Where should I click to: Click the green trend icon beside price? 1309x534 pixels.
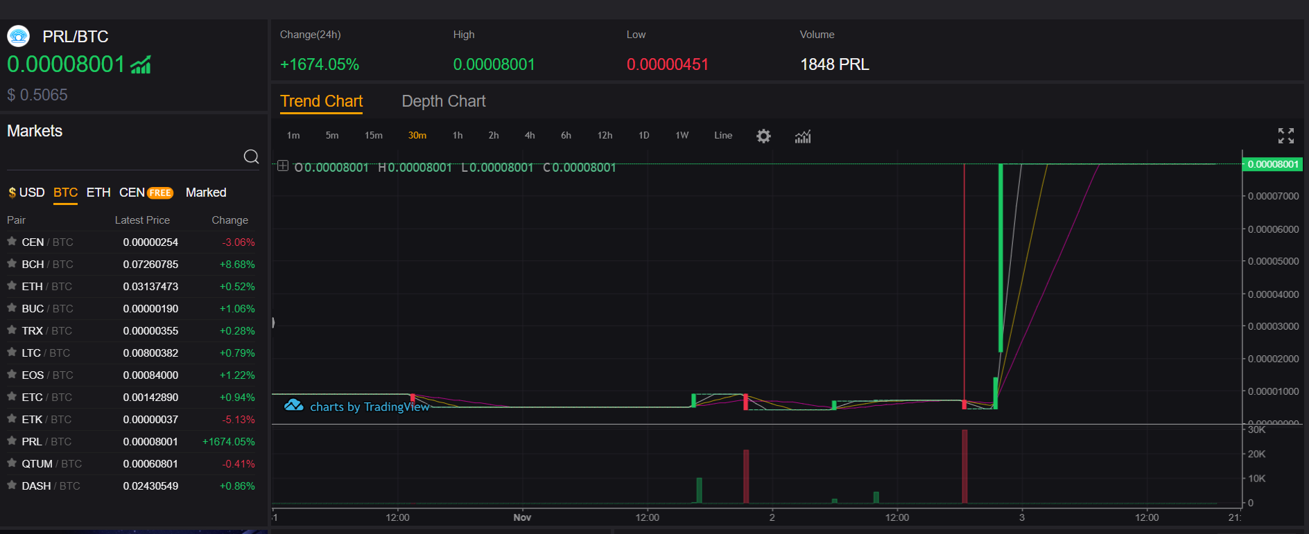pos(141,65)
